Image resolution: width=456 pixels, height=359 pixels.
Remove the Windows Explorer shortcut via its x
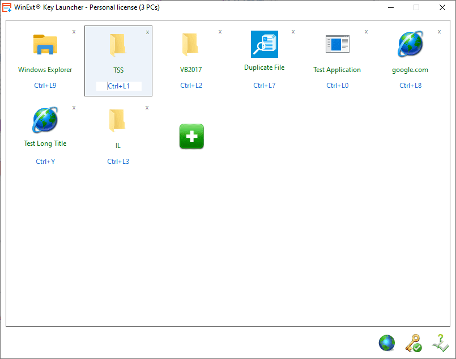[74, 32]
